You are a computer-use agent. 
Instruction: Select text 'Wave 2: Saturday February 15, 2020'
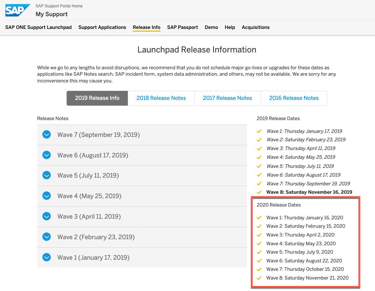click(x=306, y=226)
